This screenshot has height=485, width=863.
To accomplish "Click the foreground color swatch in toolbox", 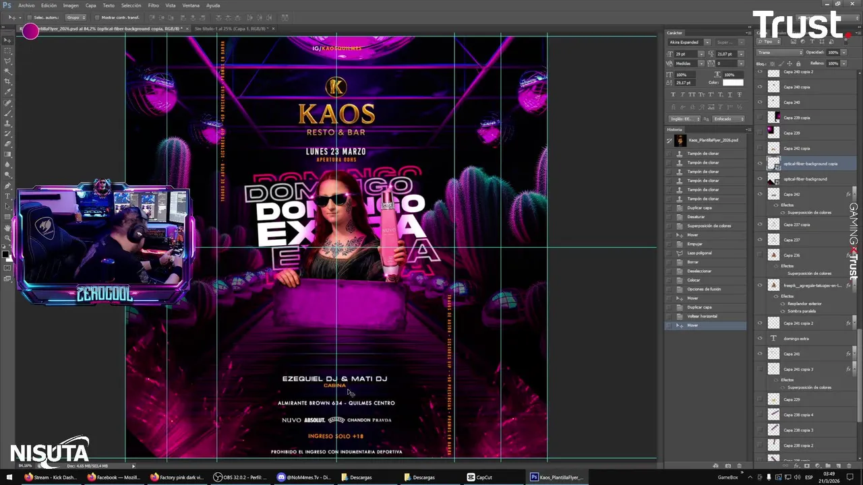I will tap(5, 255).
